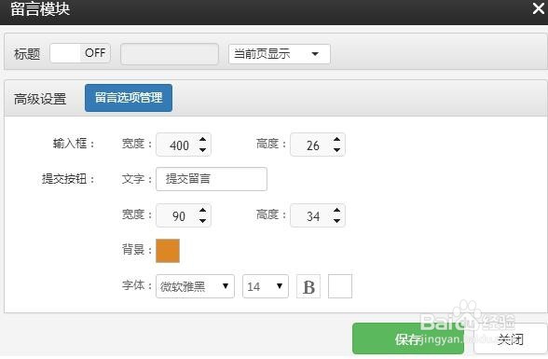Click the 关闭 button
This screenshot has height=359, width=548.
coord(511,338)
